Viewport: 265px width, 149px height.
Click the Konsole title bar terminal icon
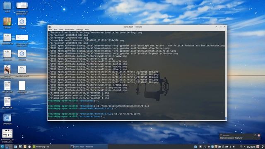tap(50, 26)
